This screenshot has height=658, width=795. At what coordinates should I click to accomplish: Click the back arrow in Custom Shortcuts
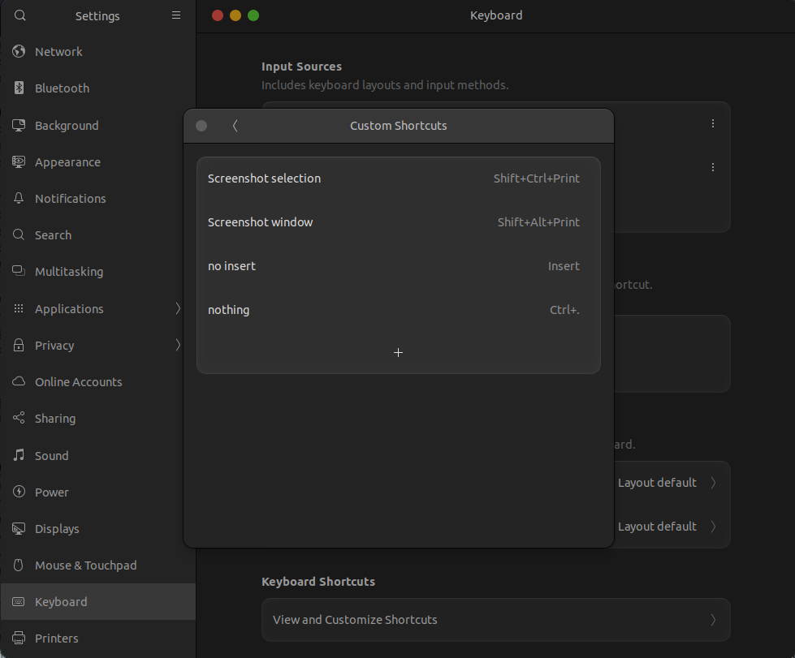pyautogui.click(x=235, y=126)
